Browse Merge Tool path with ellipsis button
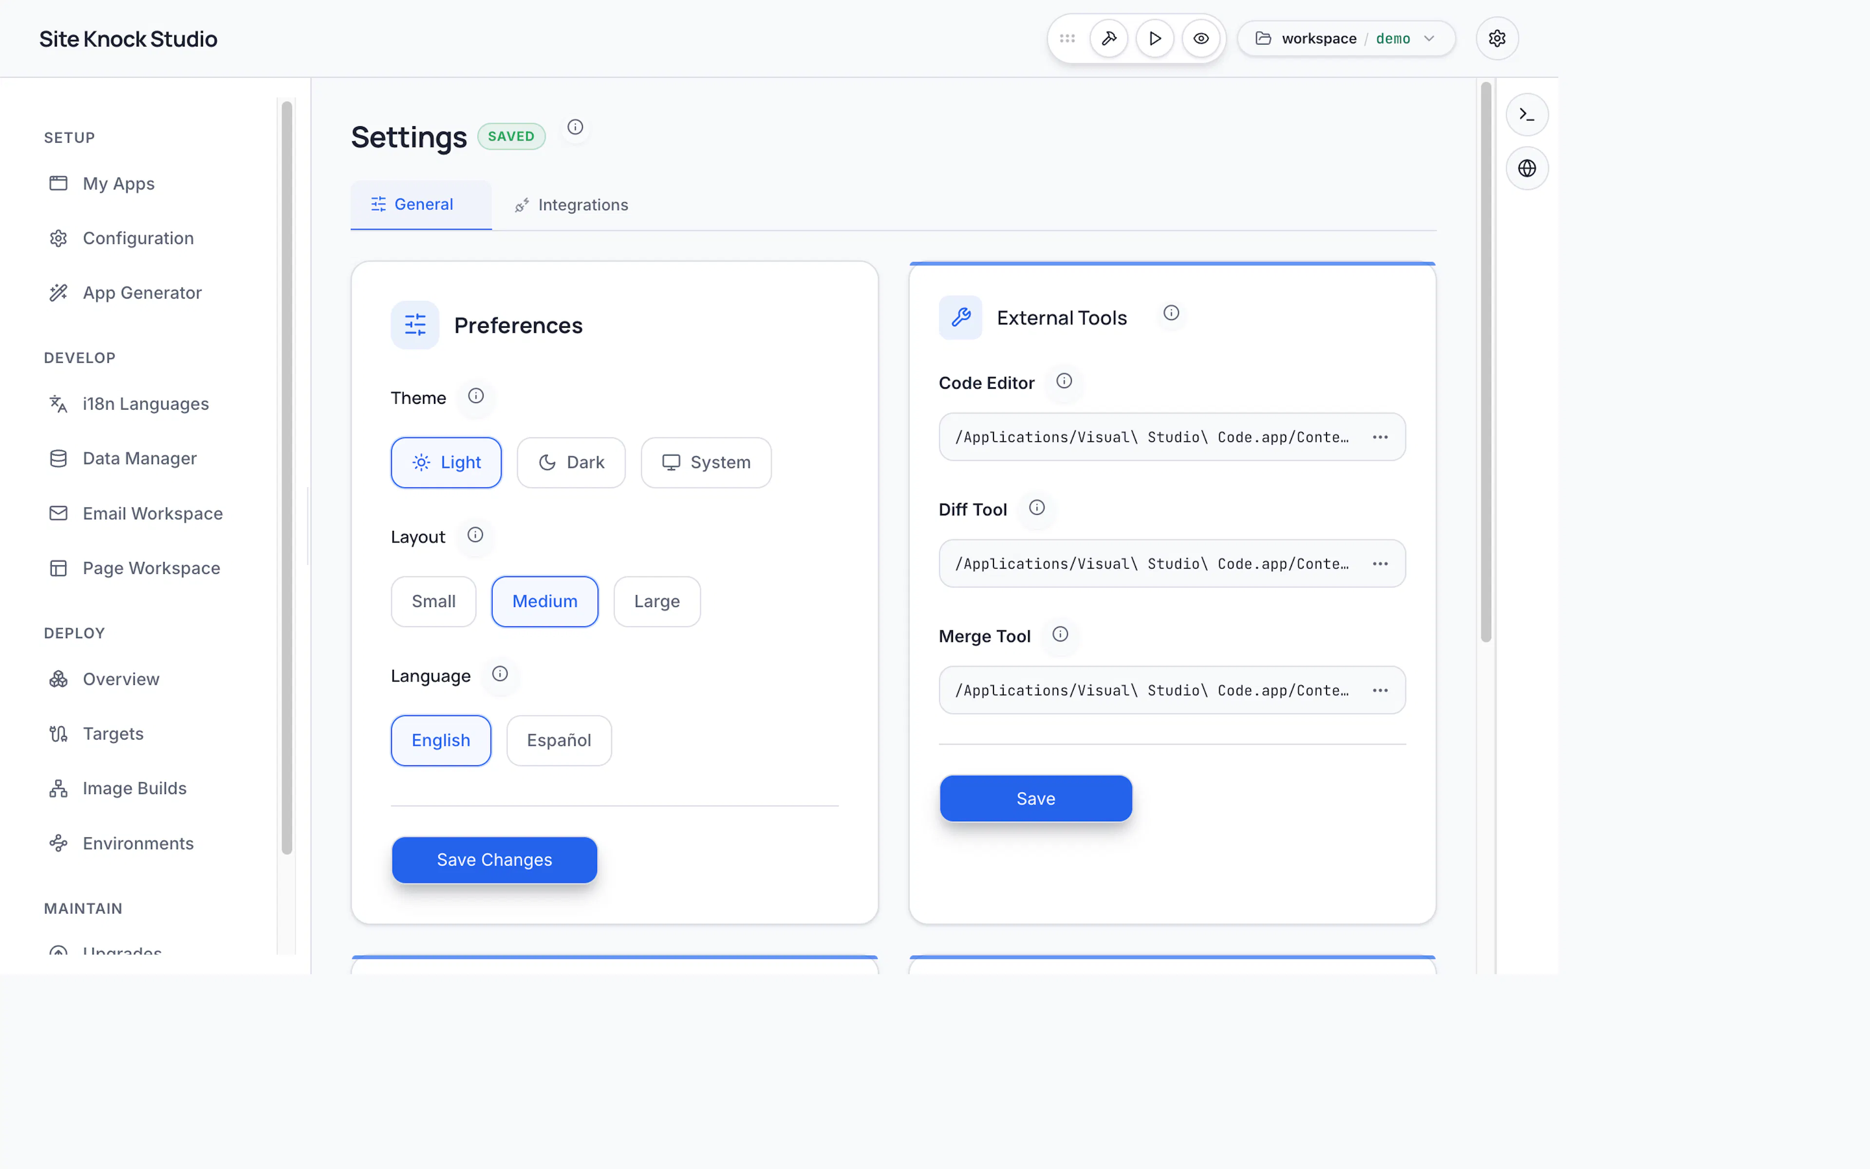The image size is (1870, 1169). tap(1380, 691)
